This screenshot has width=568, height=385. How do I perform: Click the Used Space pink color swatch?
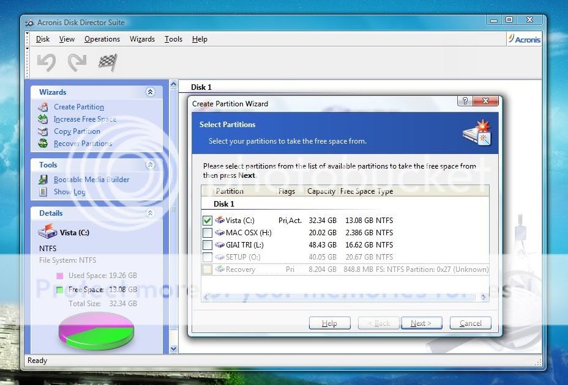tap(60, 276)
